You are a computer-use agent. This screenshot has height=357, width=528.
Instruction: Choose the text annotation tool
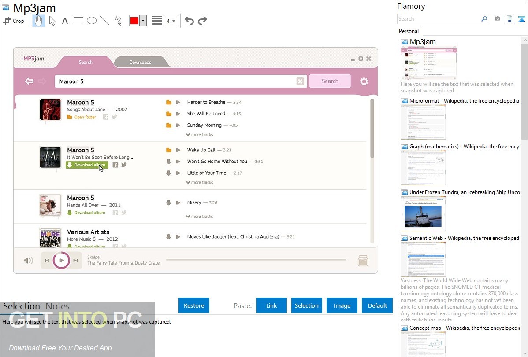(x=65, y=21)
